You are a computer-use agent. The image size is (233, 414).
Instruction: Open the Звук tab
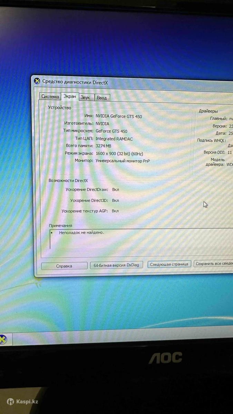tap(85, 98)
